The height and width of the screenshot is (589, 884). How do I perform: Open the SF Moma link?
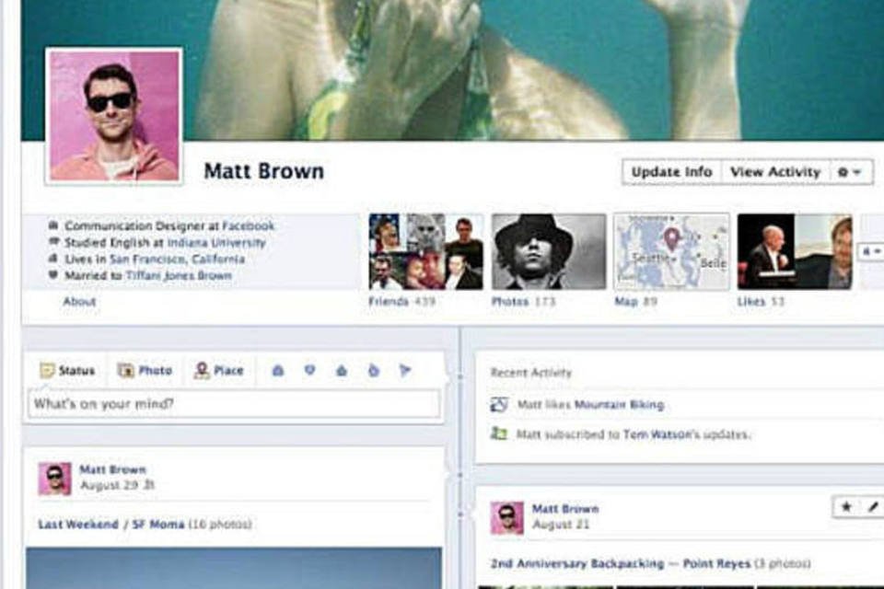click(x=157, y=525)
